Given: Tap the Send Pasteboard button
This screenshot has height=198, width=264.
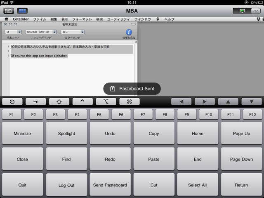Looking at the screenshot, I should [x=110, y=185].
